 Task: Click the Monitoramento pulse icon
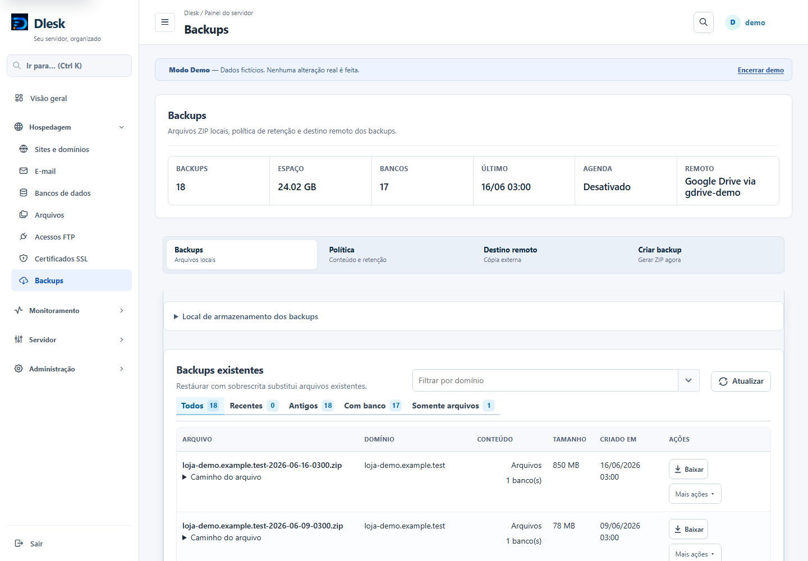coord(19,310)
